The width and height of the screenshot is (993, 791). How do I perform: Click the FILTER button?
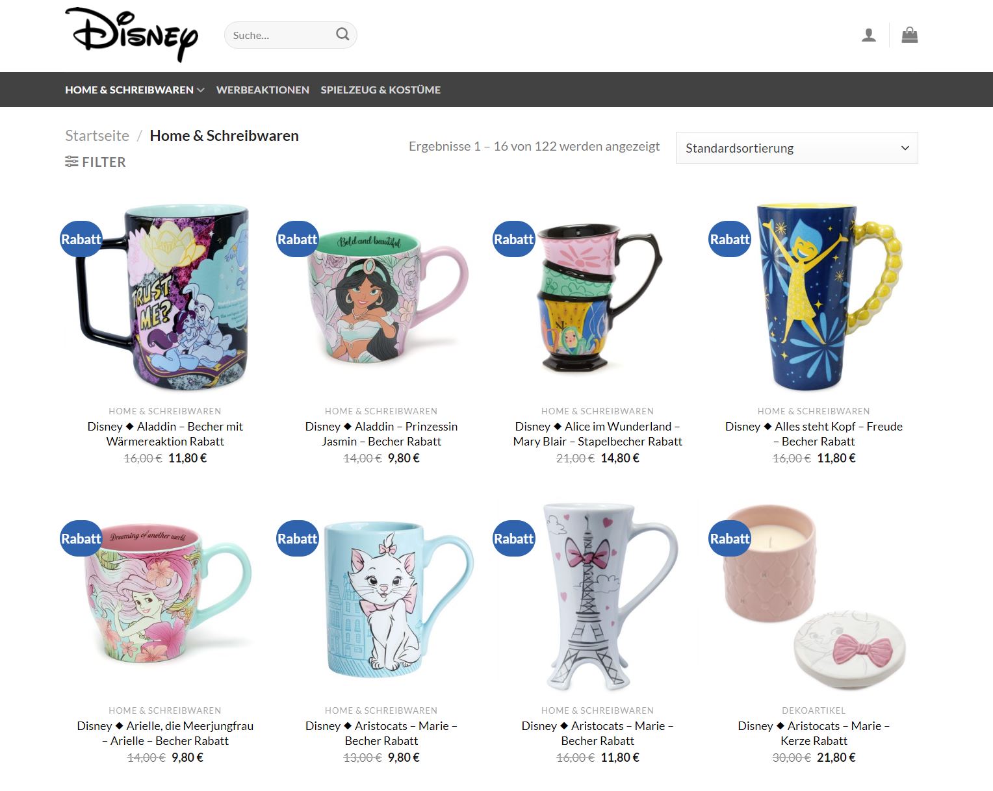tap(96, 162)
